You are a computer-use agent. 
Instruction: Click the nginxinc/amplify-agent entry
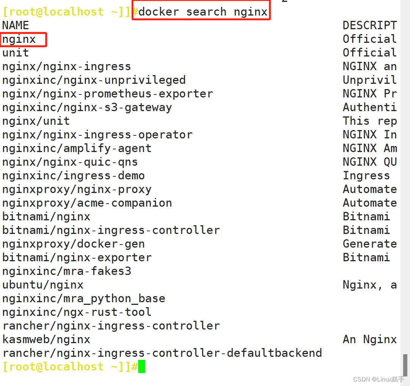click(77, 149)
